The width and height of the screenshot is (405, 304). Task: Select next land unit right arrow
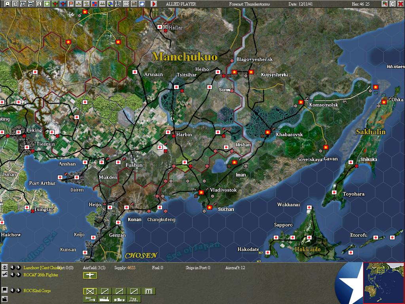[x=18, y=290]
